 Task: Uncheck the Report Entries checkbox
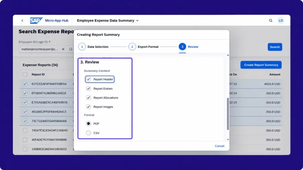pos(88,88)
